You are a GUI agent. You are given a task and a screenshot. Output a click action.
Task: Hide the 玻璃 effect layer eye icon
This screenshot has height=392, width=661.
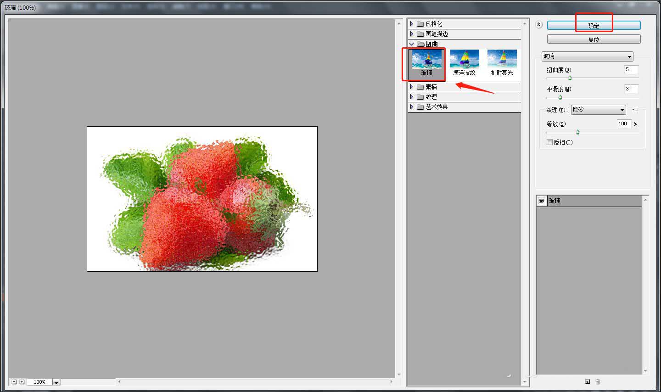(x=542, y=201)
